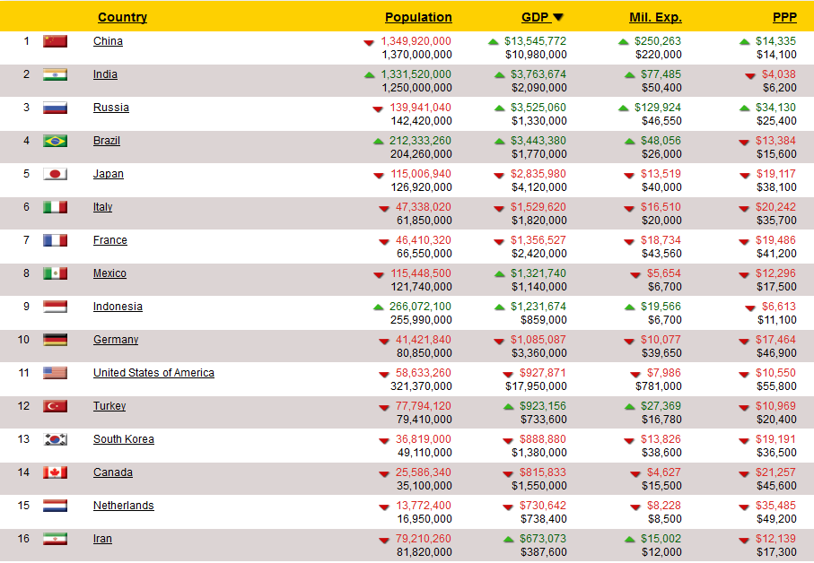The height and width of the screenshot is (563, 814).
Task: Click Iran's military expenditure value $15,002
Action: [x=661, y=539]
